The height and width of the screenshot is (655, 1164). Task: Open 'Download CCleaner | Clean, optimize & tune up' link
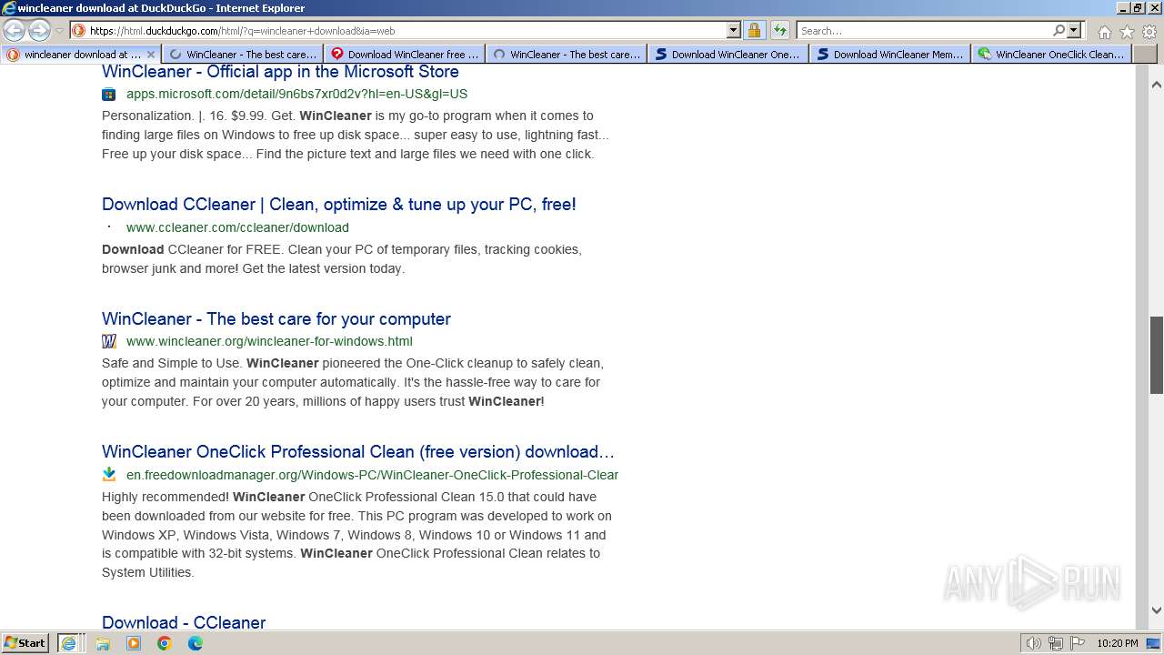[339, 205]
